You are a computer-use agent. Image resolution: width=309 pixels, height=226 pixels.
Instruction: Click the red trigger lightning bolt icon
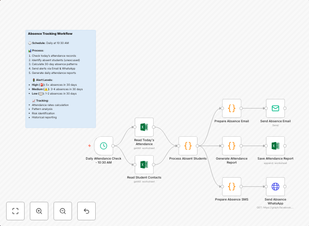point(90,146)
